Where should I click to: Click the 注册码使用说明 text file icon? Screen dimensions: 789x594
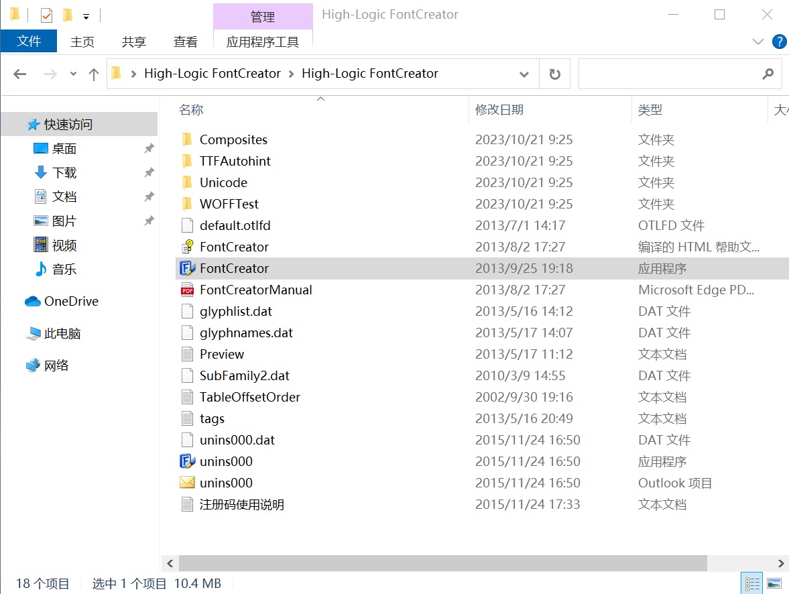187,504
